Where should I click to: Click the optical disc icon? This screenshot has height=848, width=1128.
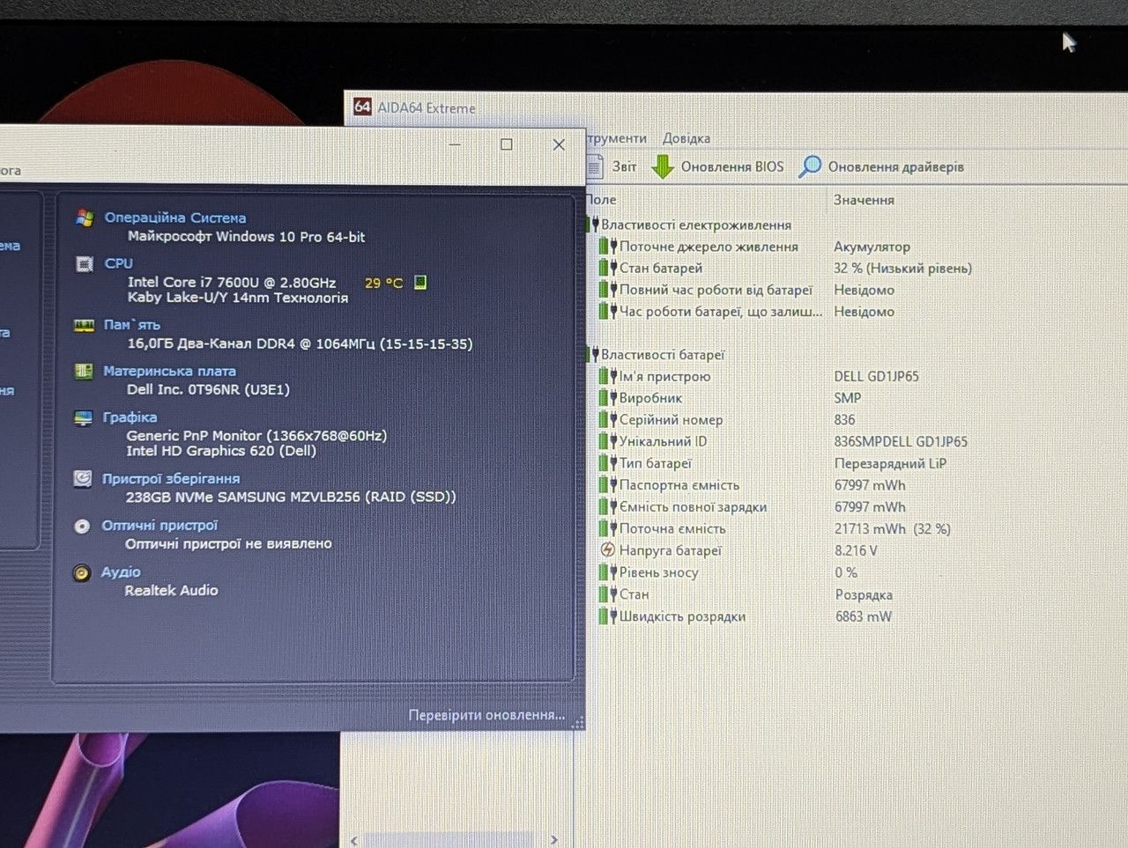(x=82, y=527)
